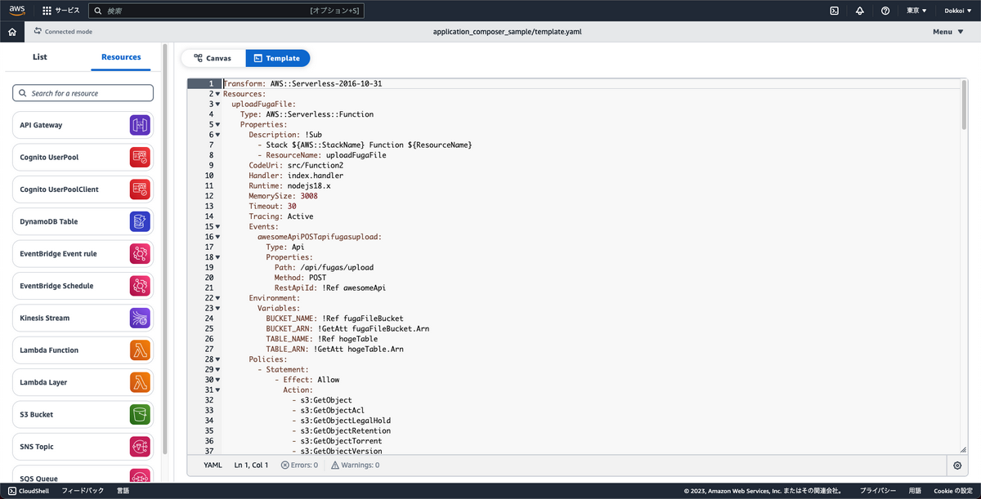
Task: Click the Ln 1, Col 1 cursor position
Action: coord(251,465)
